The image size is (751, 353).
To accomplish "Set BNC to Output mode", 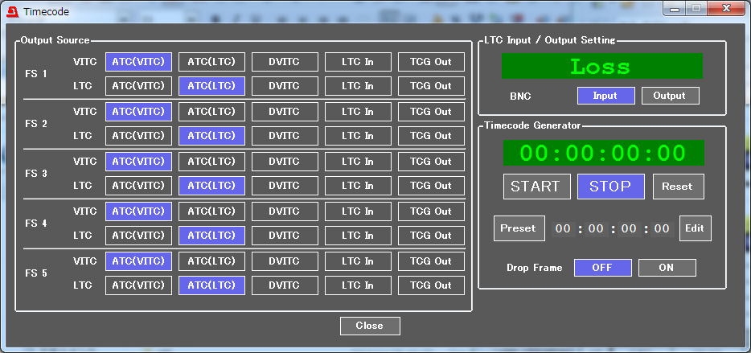I will tap(670, 96).
